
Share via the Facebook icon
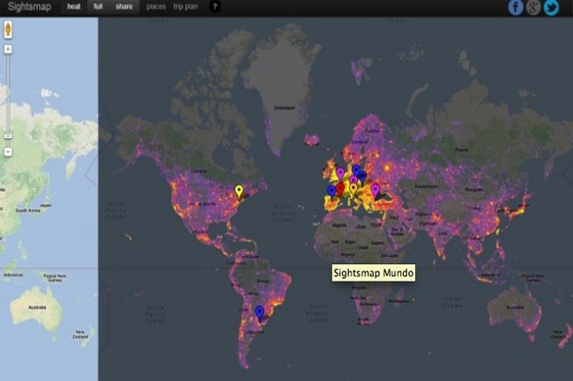[x=516, y=7]
